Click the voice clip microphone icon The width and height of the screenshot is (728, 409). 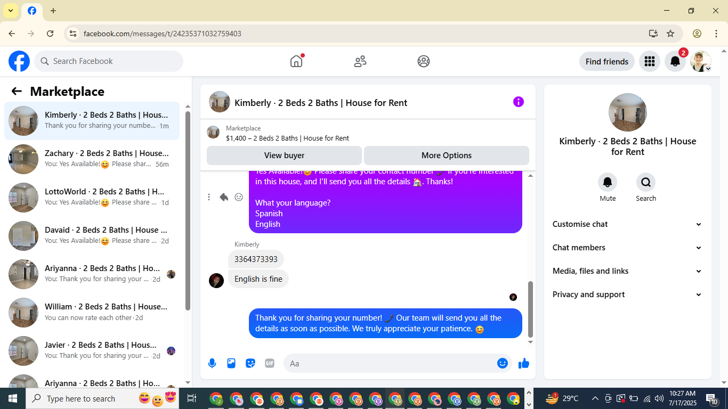(212, 363)
